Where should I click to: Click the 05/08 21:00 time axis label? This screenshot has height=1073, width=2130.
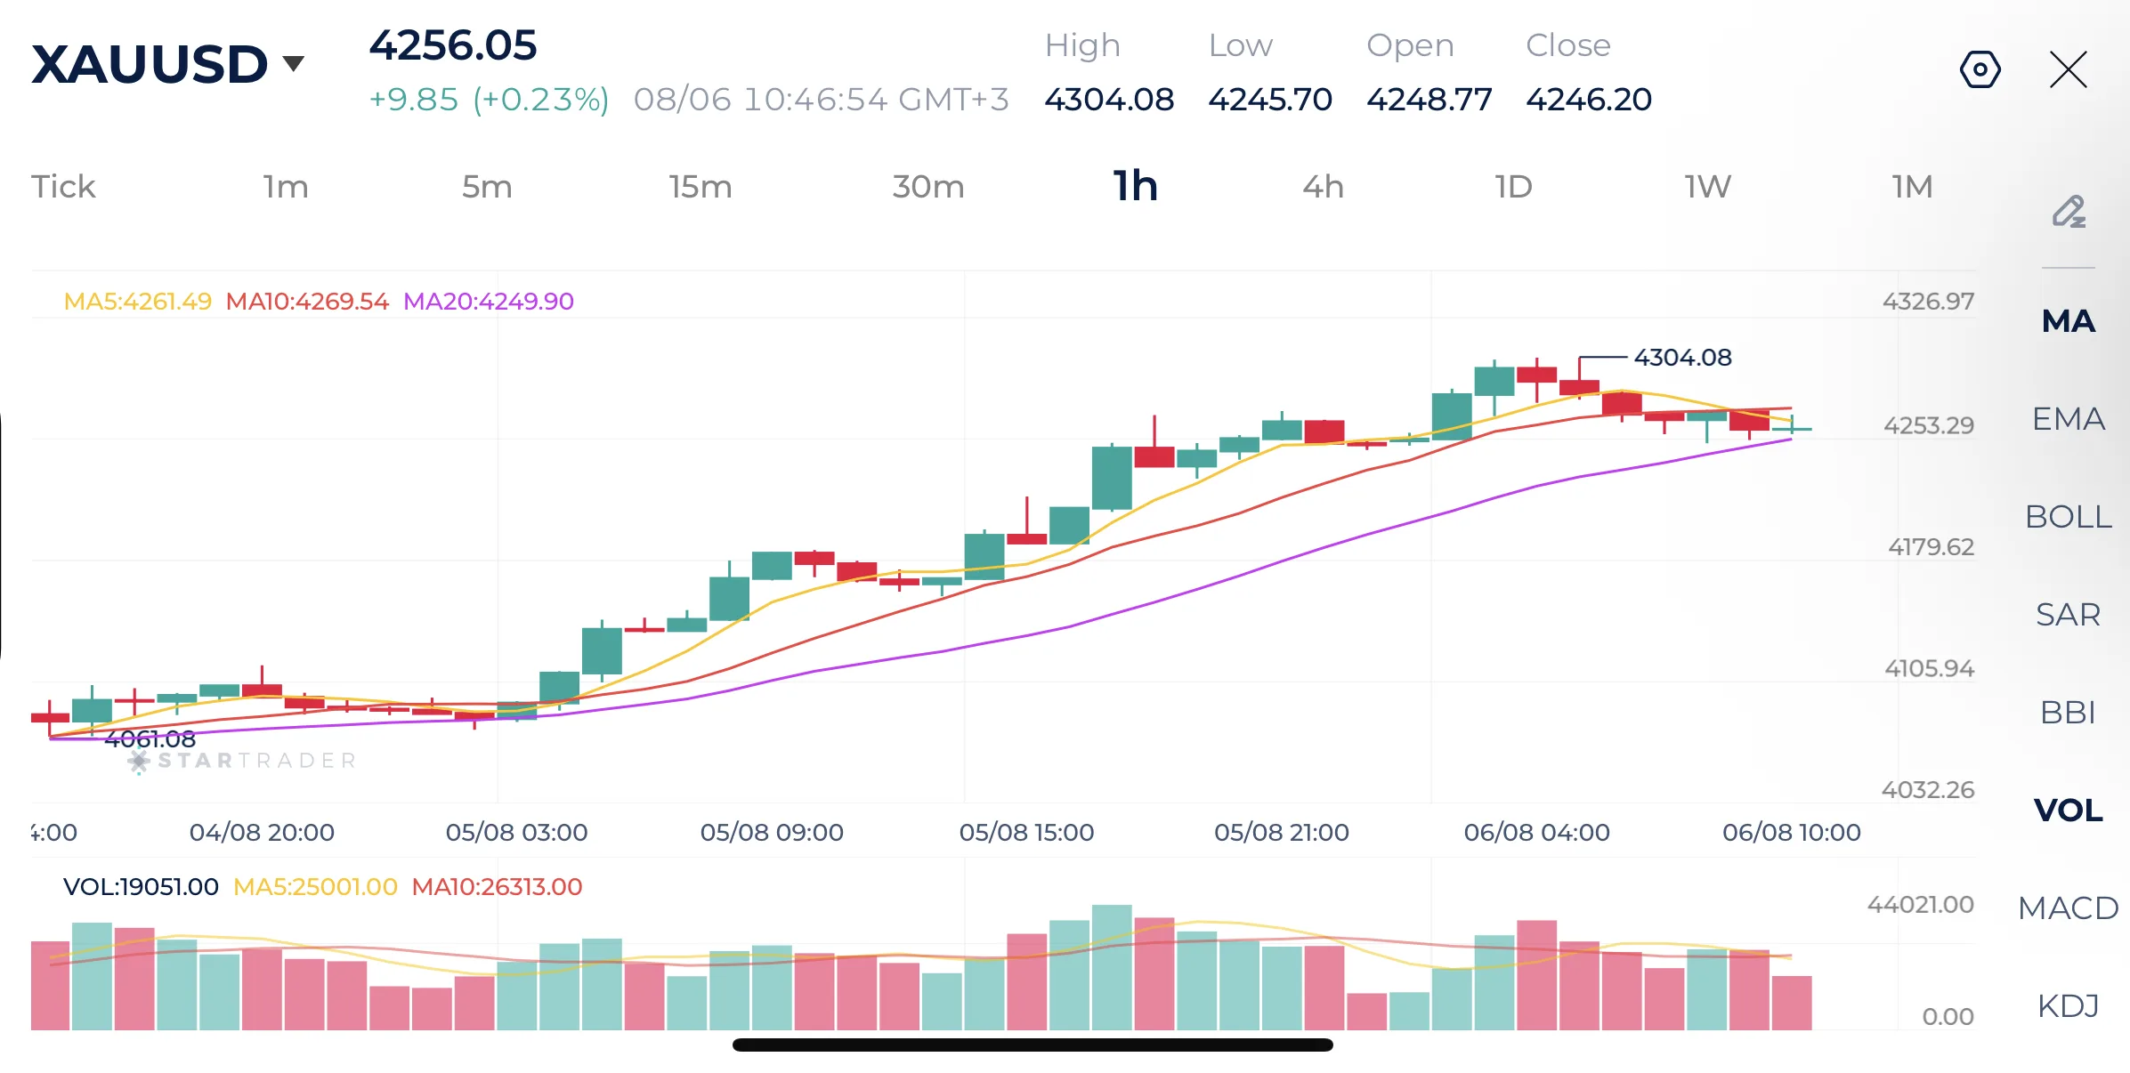tap(1281, 833)
